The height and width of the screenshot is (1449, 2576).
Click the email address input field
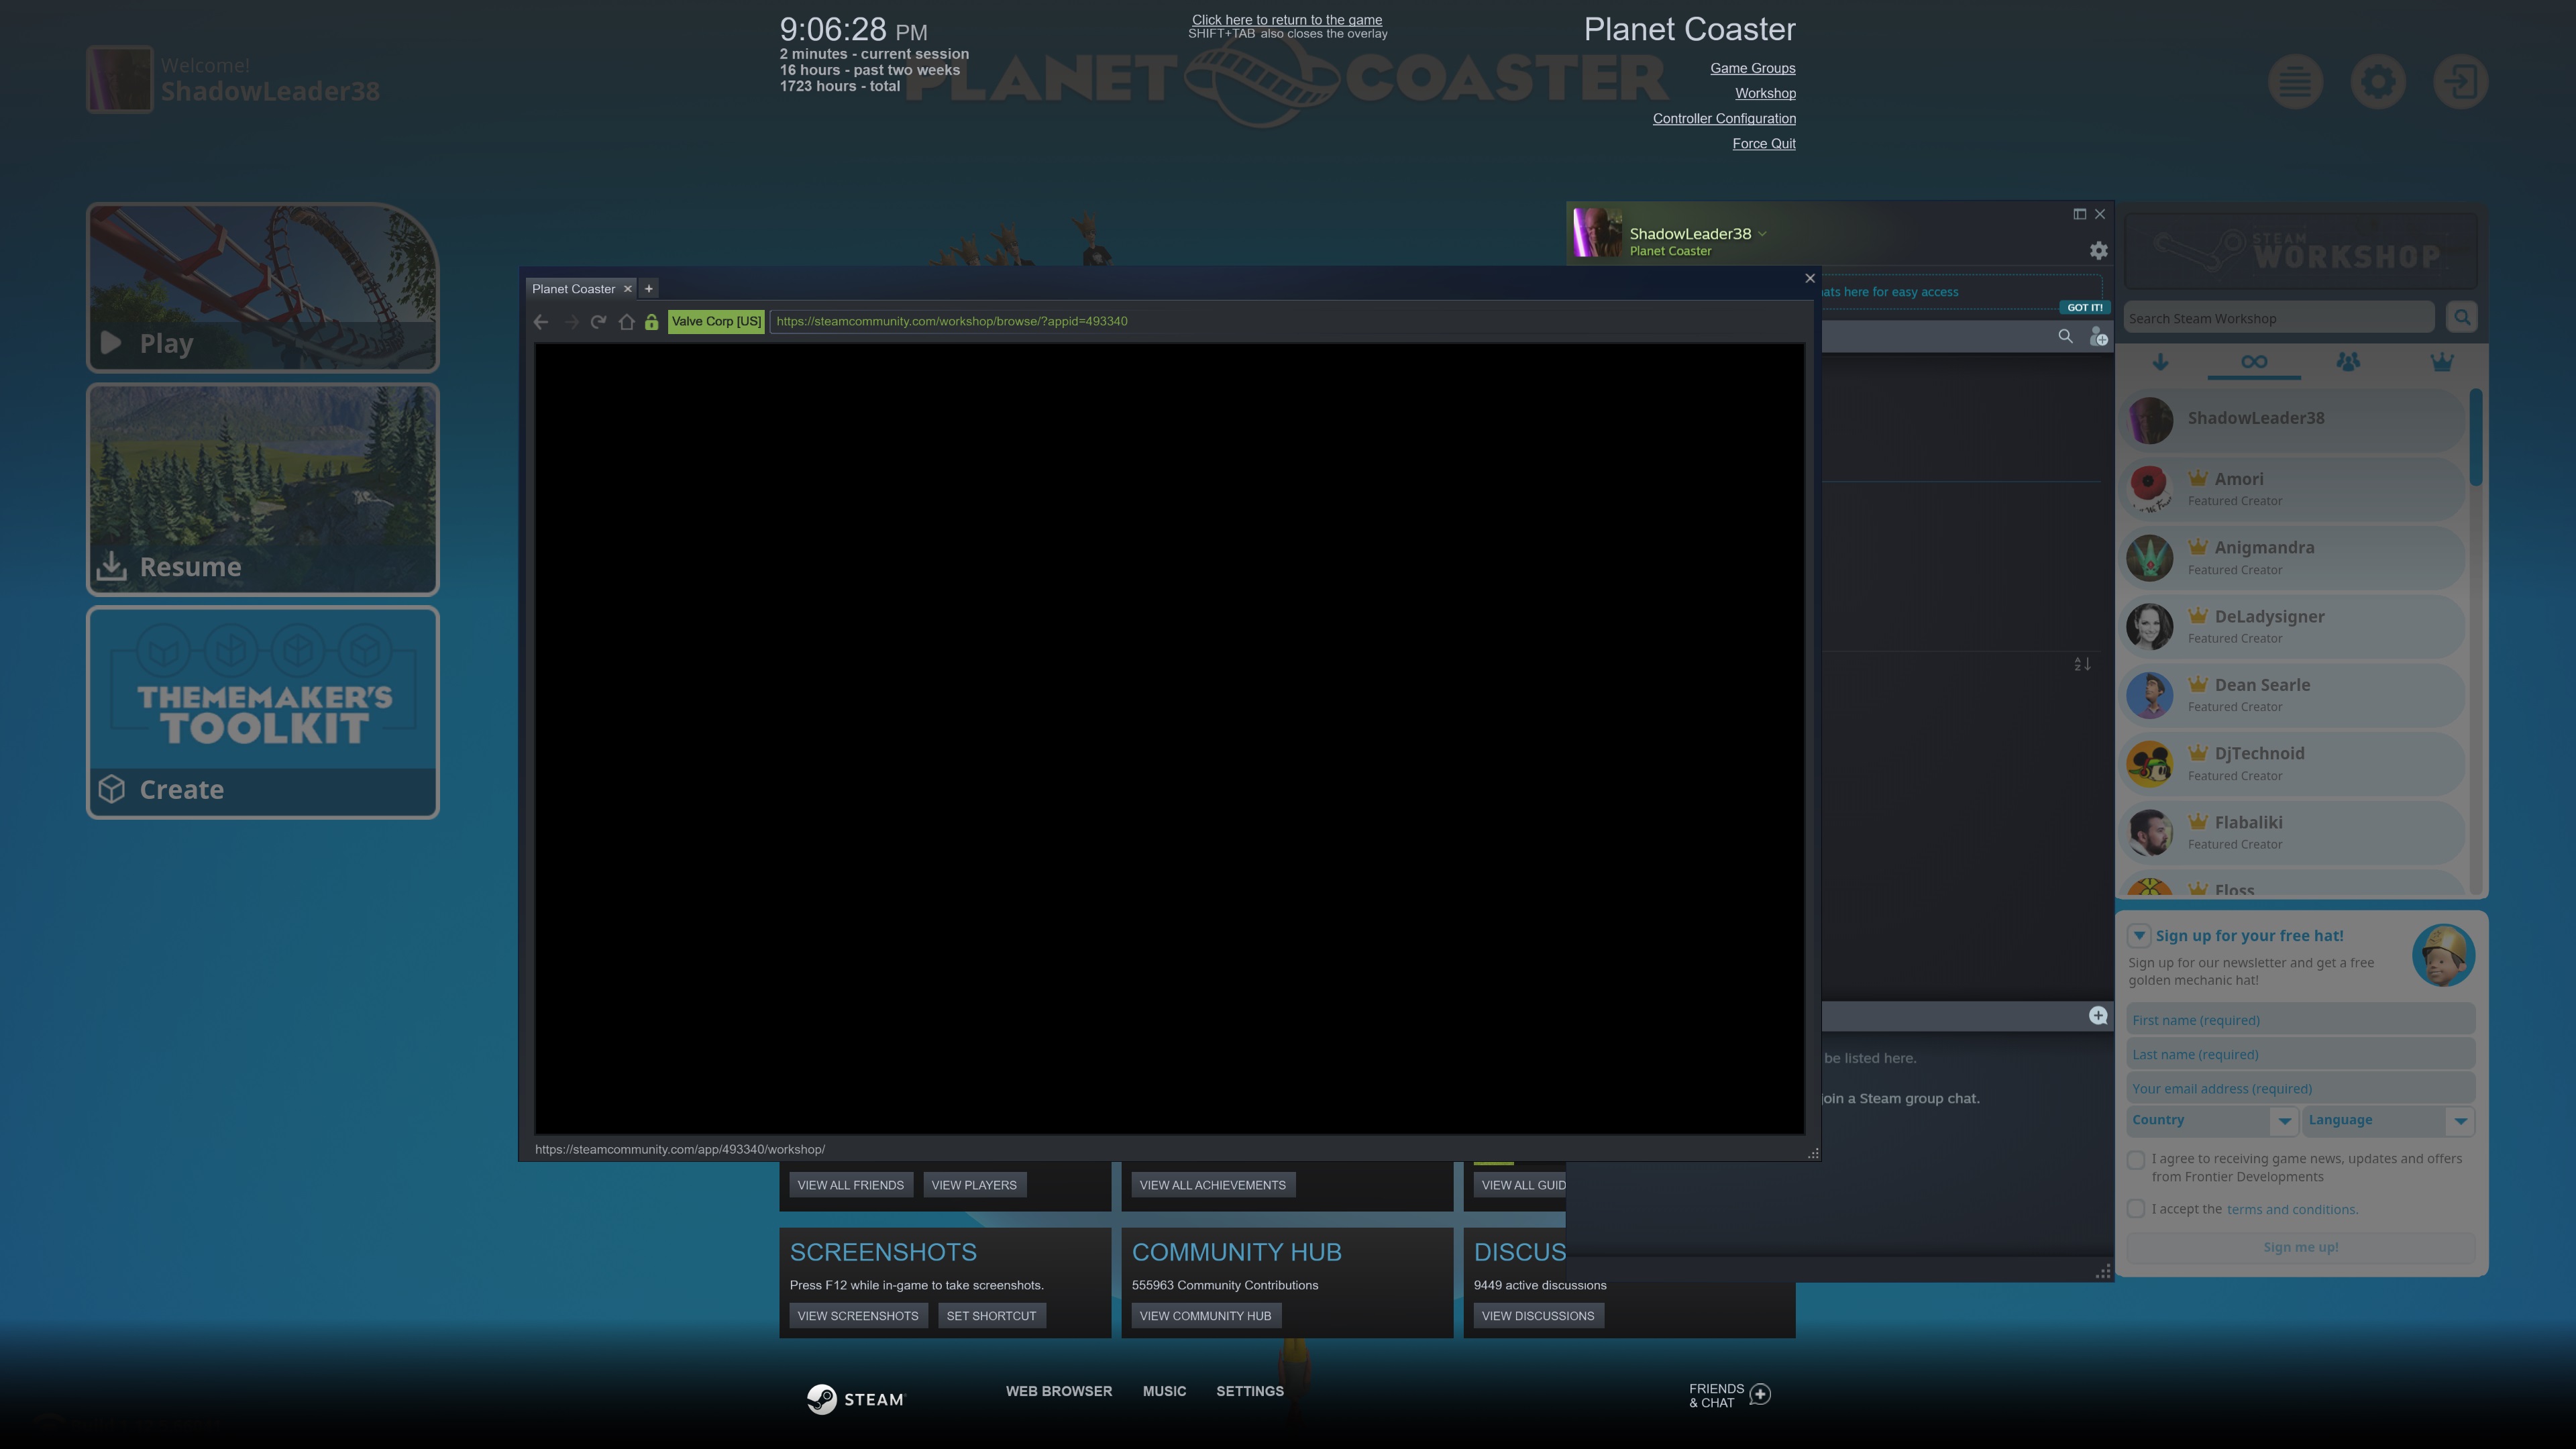2300,1089
